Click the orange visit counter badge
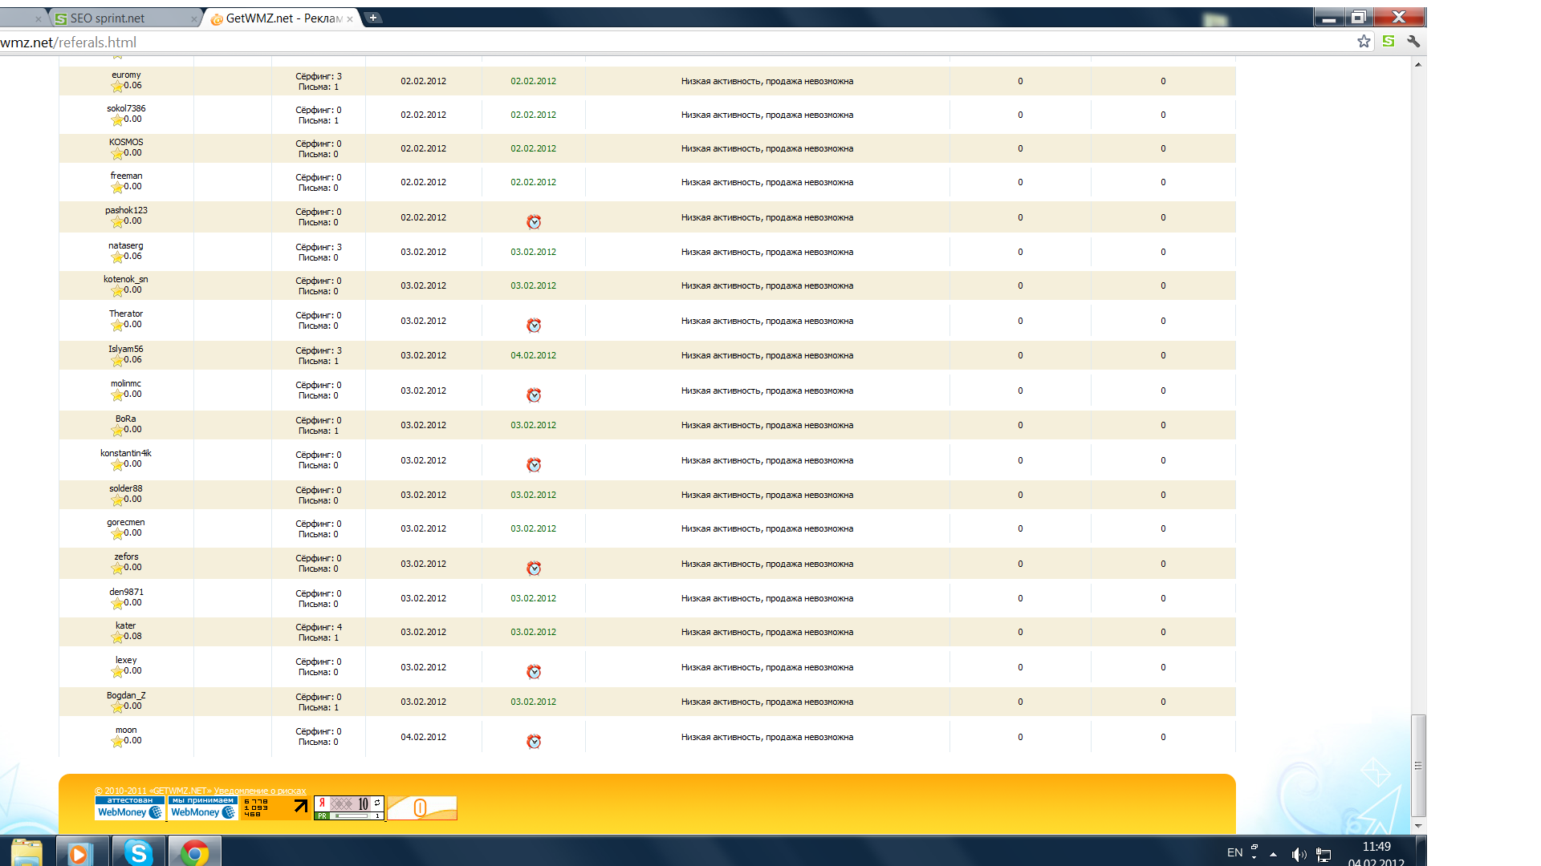Viewport: 1541px width, 866px height. tap(276, 808)
